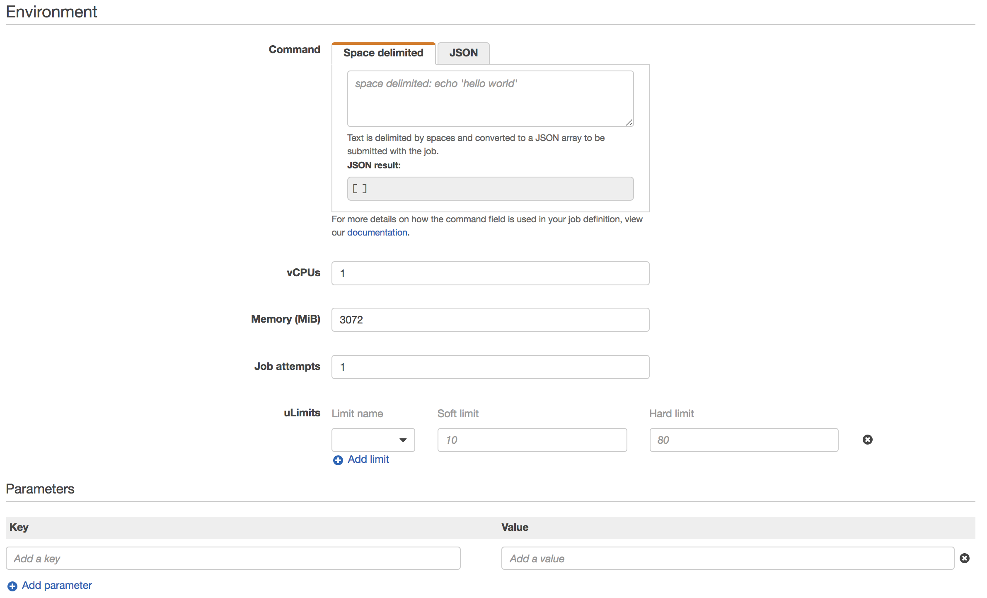Click the Key column header

tap(19, 527)
